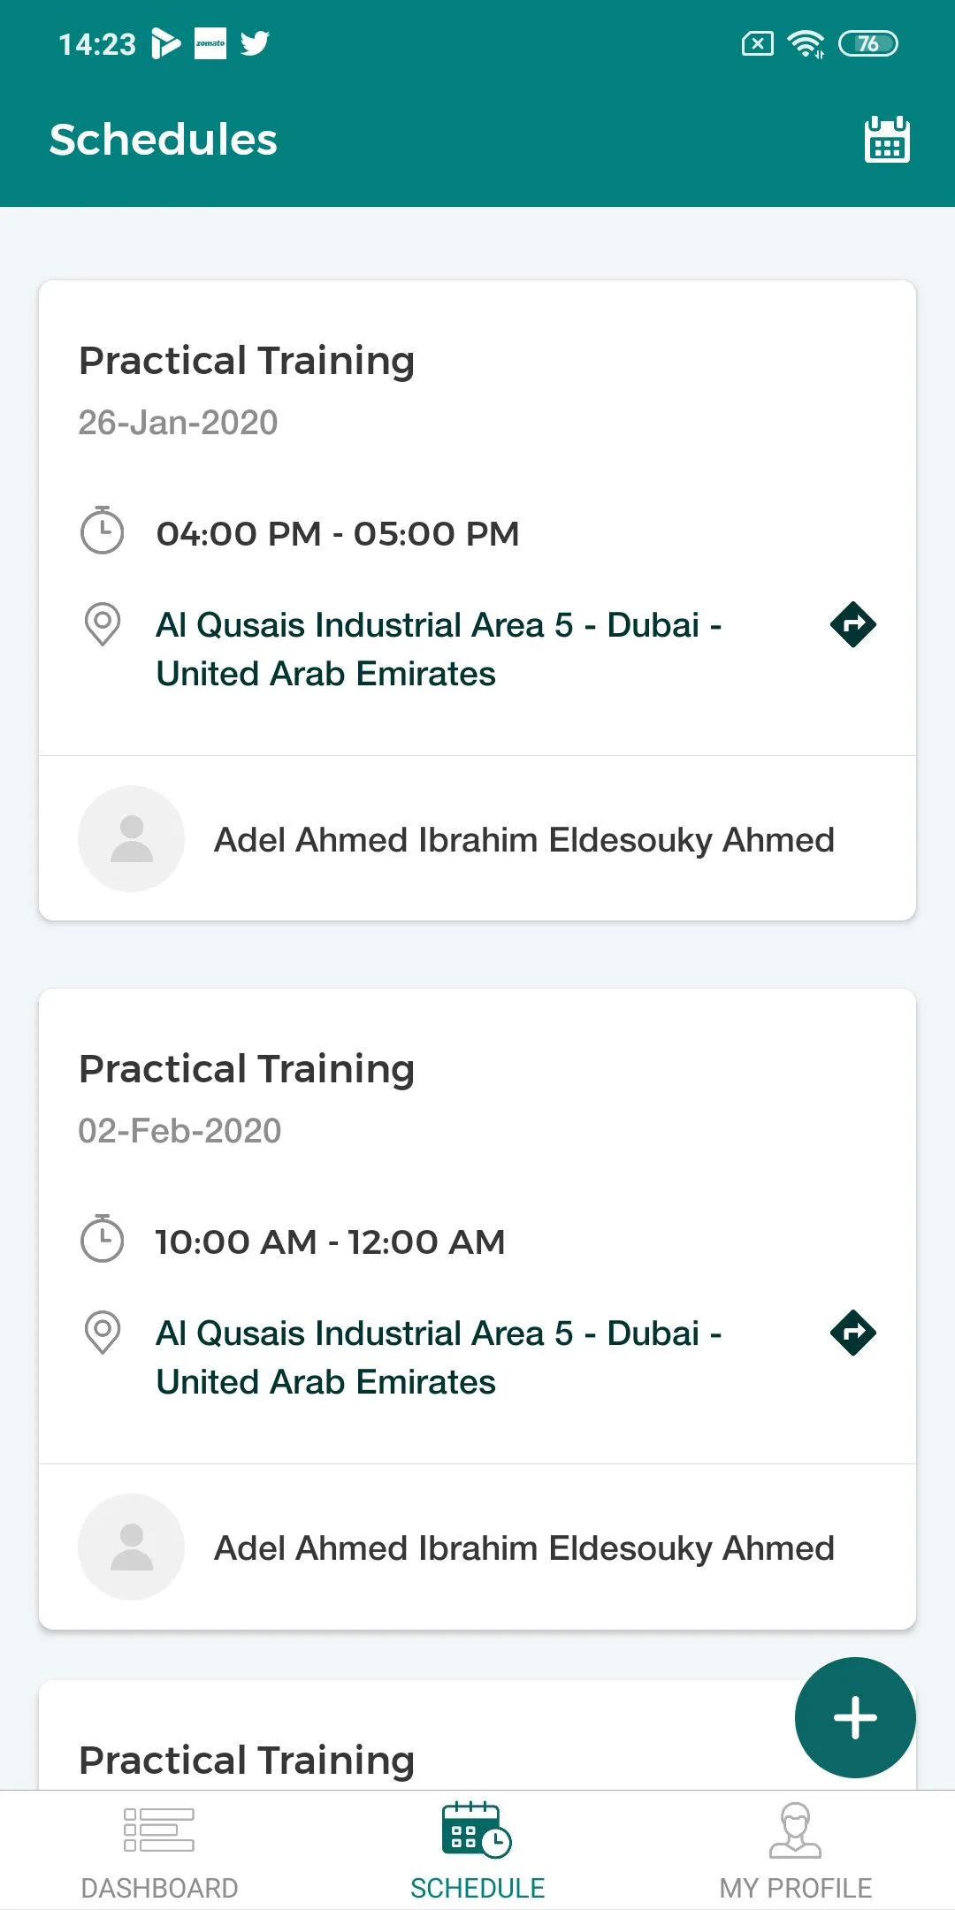Tap clock icon beside 10:00 AM - 12:00 AM

click(x=103, y=1239)
